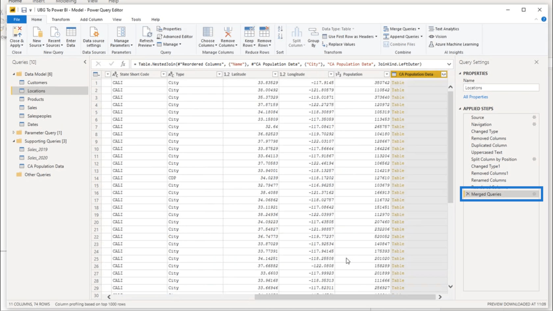Expand the CA Population Data column icon
This screenshot has width=553, height=311.
tap(444, 74)
